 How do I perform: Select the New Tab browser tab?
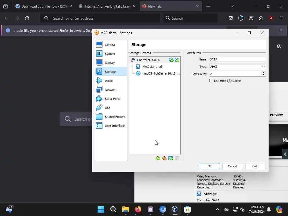point(171,6)
